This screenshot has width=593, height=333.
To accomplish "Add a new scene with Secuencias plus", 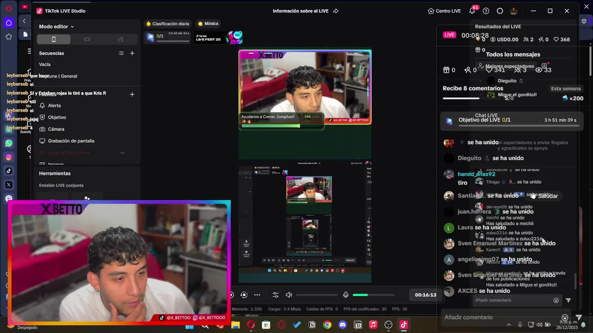I will coord(132,53).
